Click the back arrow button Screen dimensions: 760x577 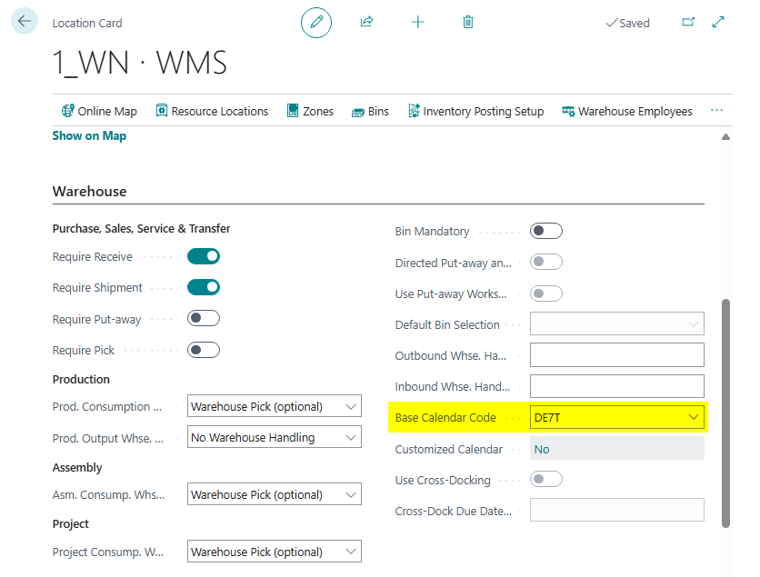(x=24, y=21)
